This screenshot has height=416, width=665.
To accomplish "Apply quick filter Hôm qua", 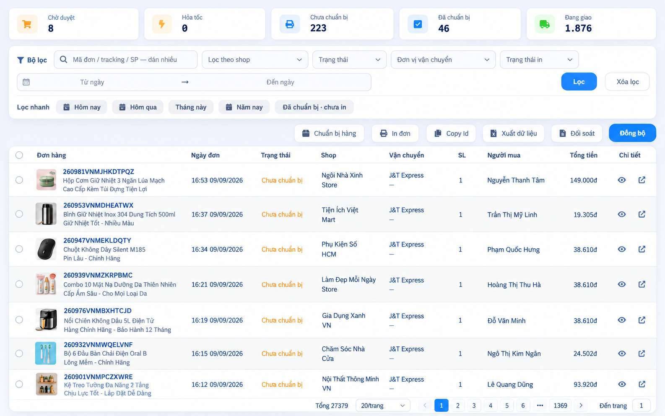I will coord(138,107).
